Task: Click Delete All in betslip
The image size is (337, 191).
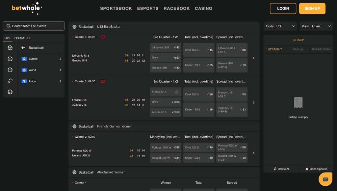Action: (281, 169)
